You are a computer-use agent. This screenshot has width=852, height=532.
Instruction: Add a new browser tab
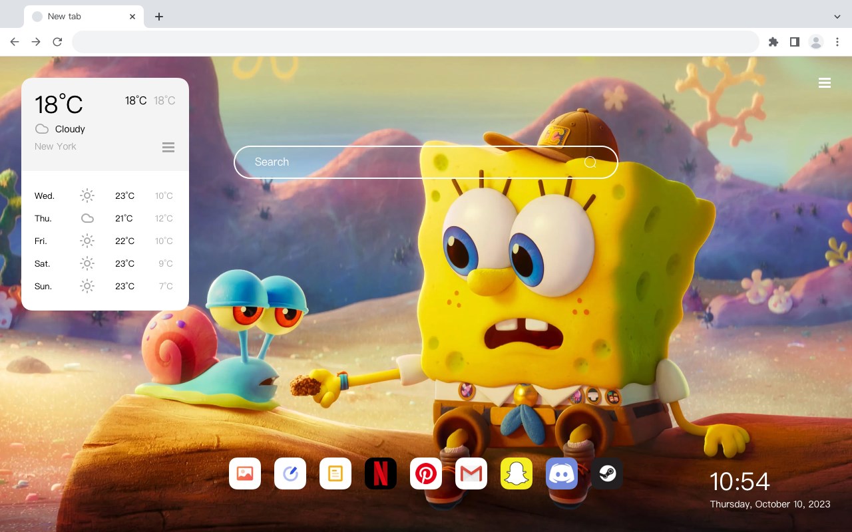(158, 17)
